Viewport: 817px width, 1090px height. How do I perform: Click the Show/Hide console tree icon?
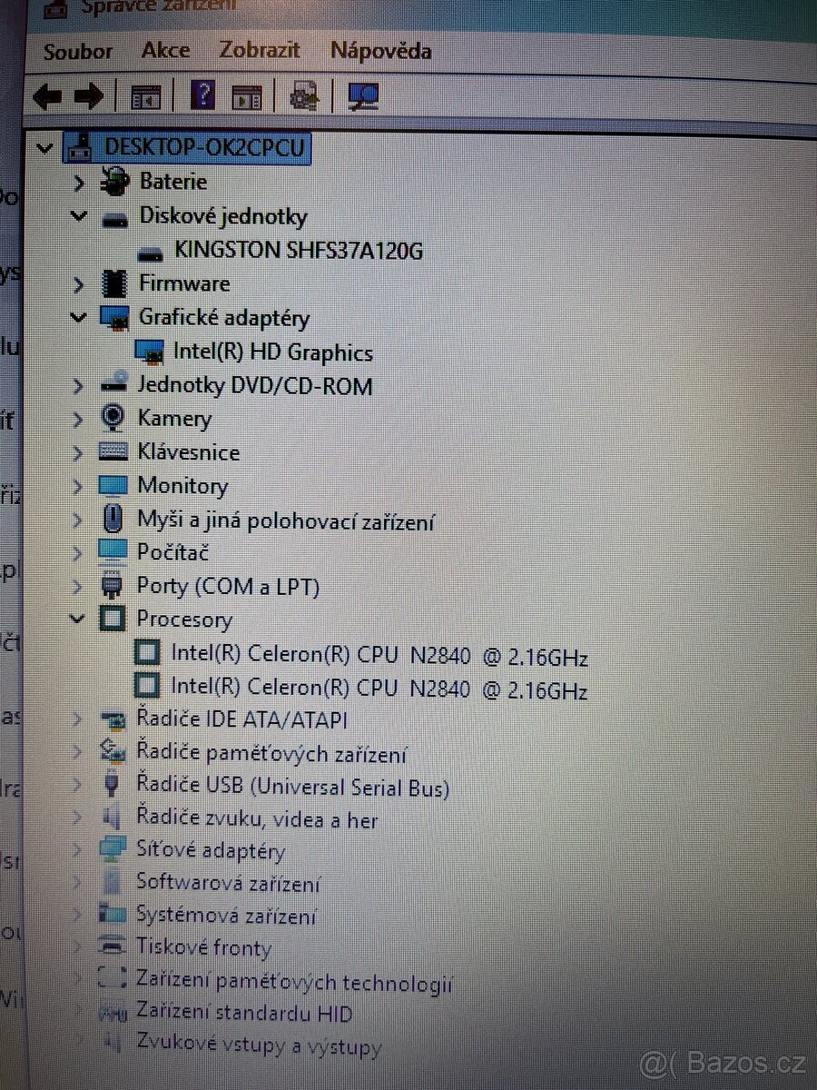click(145, 95)
